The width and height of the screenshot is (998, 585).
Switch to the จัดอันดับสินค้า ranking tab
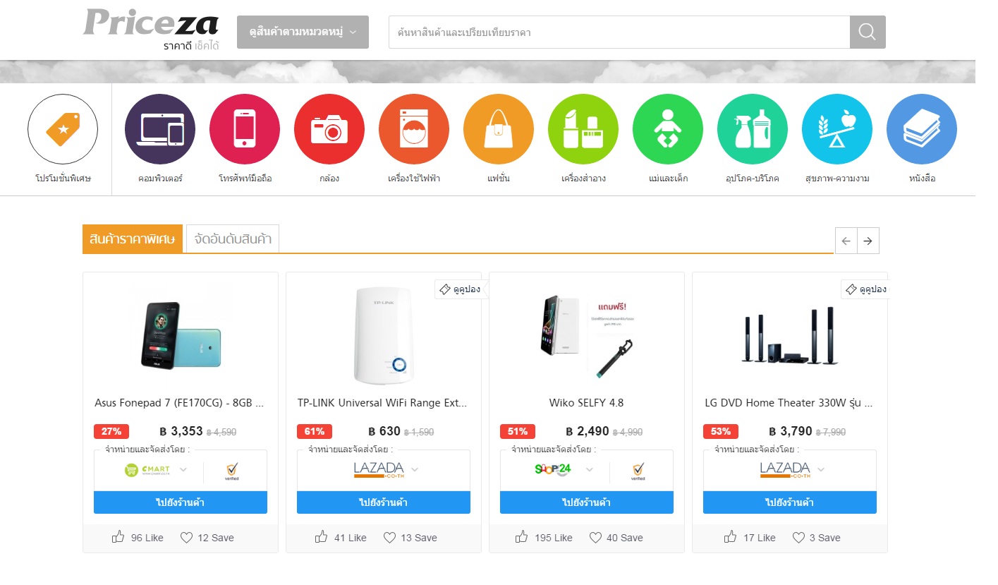click(x=232, y=239)
